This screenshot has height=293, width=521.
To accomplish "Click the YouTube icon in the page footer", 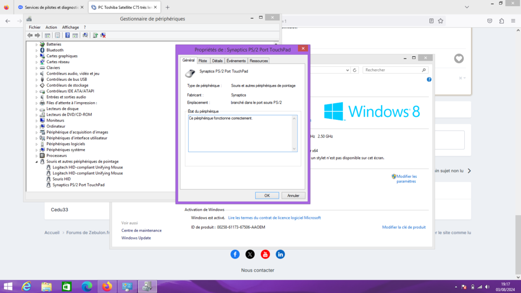I will click(x=265, y=254).
